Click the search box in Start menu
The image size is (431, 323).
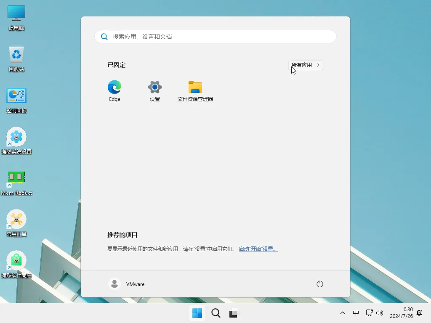coord(215,37)
